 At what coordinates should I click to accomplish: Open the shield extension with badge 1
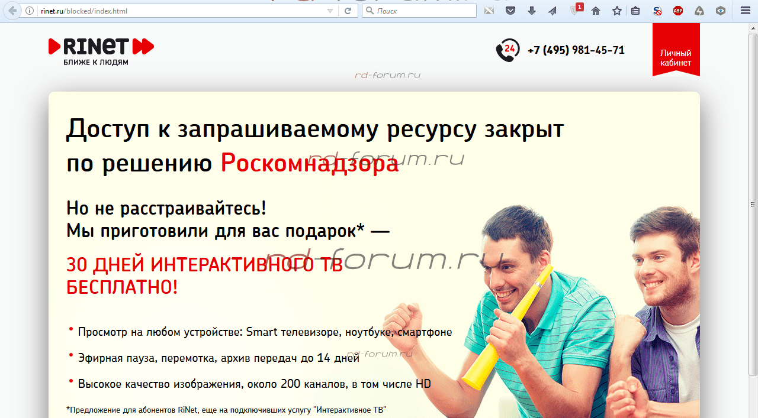[574, 10]
